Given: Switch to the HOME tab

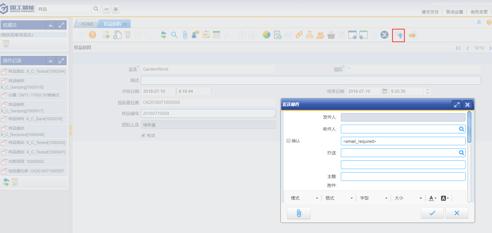Looking at the screenshot, I should pyautogui.click(x=87, y=24).
